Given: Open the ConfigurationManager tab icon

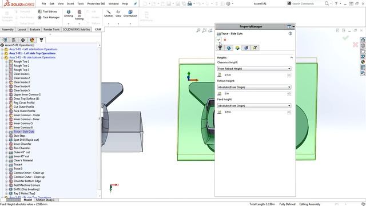Looking at the screenshot, I should (14, 40).
